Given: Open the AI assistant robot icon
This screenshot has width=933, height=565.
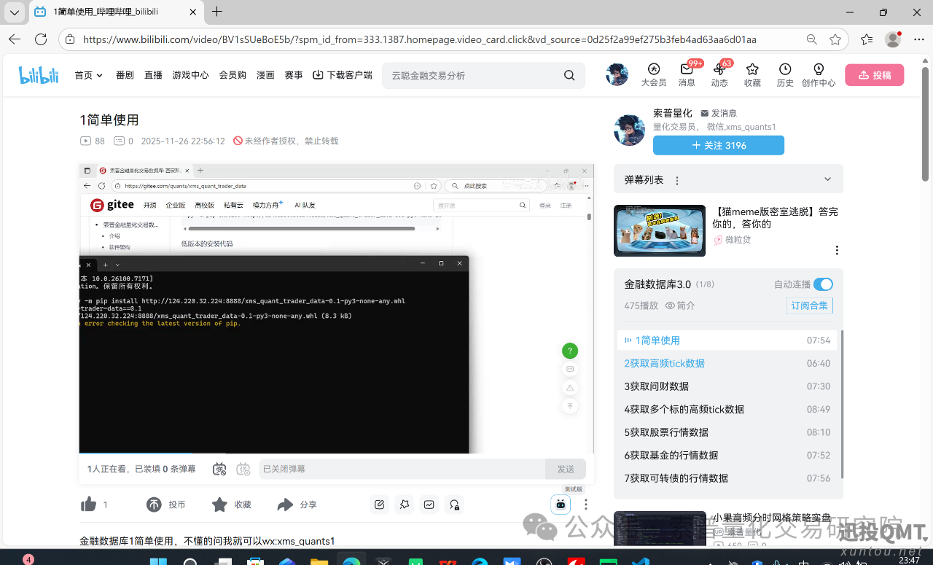Looking at the screenshot, I should [x=561, y=504].
